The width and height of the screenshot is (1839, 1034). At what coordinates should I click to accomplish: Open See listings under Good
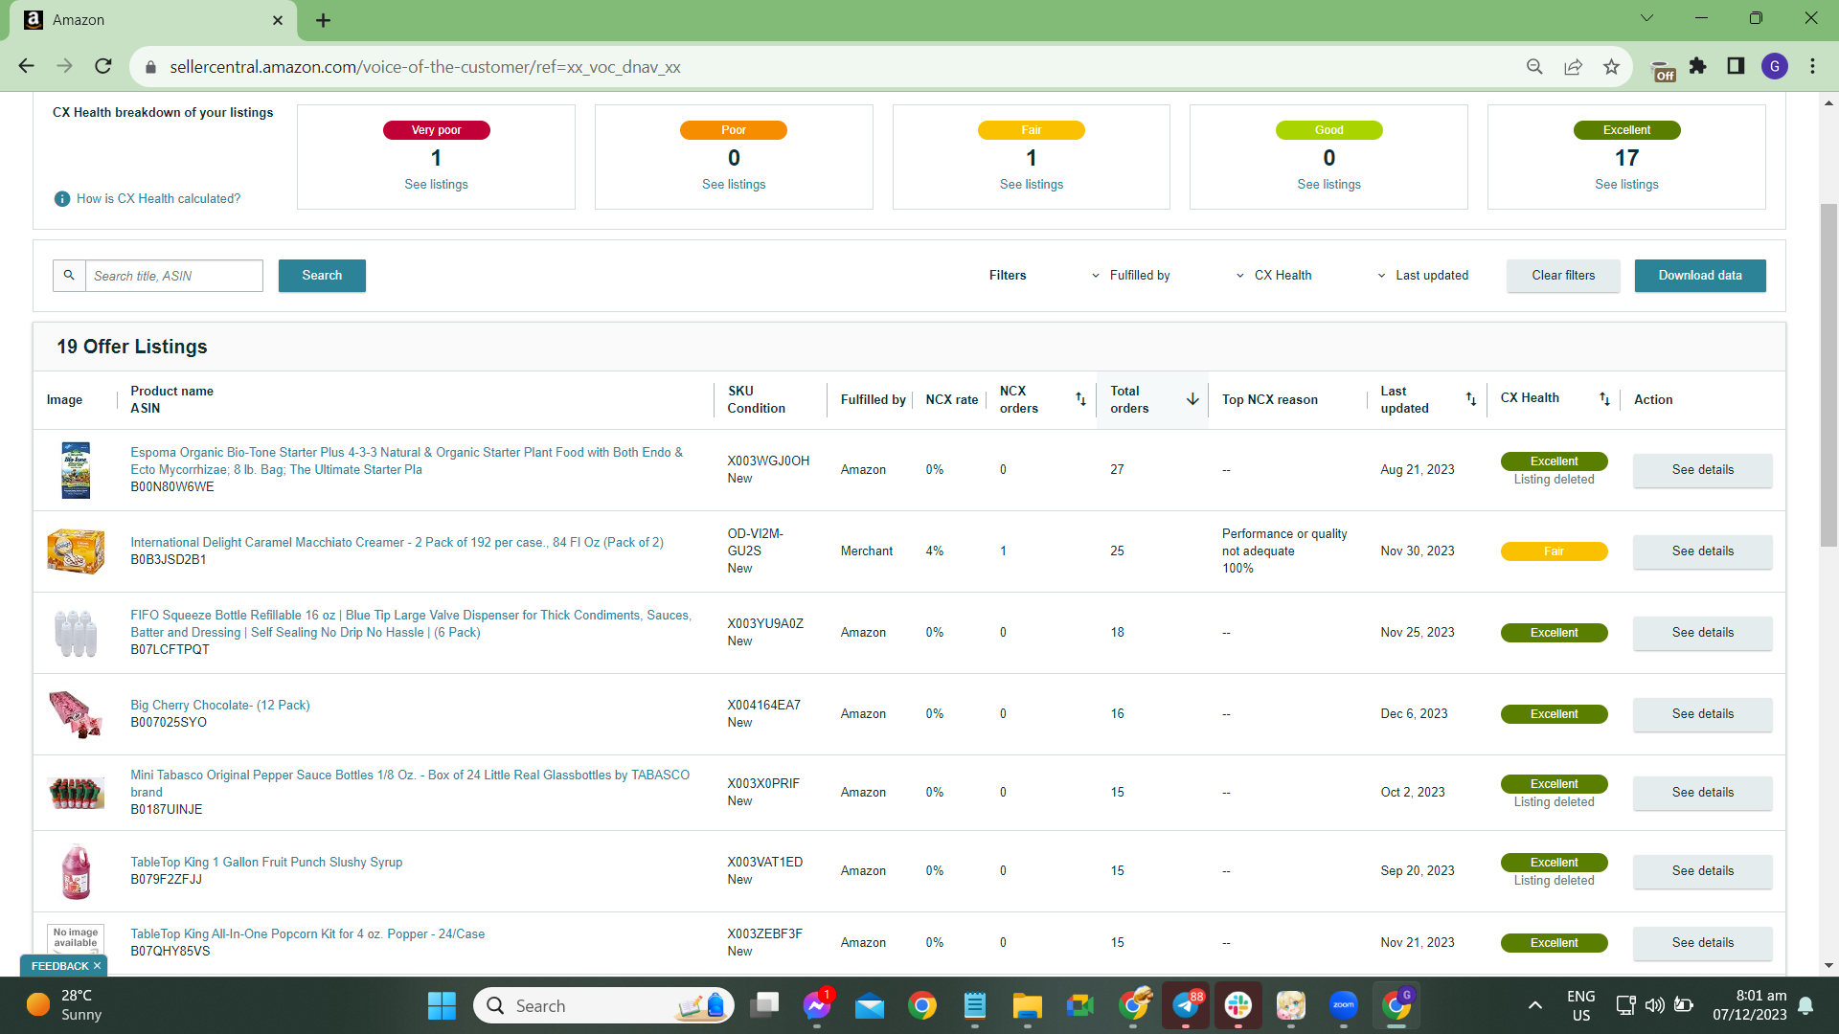click(1328, 185)
